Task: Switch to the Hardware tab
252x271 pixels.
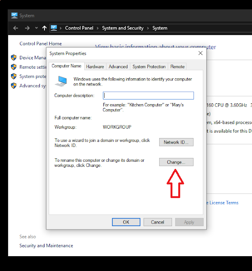Action: point(95,66)
